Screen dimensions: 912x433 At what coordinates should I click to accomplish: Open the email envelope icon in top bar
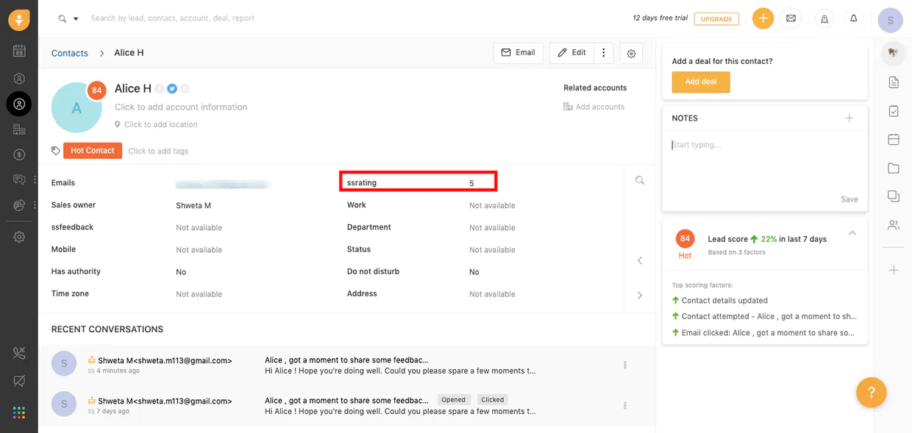pyautogui.click(x=791, y=18)
